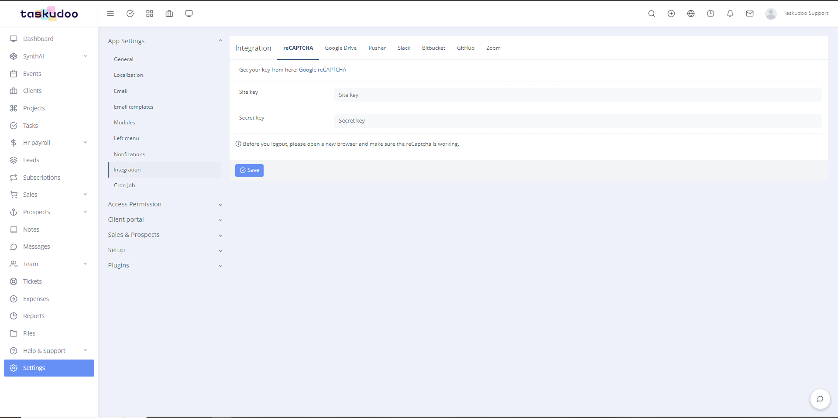This screenshot has height=418, width=838.
Task: Open Cron Job settings
Action: [x=124, y=185]
